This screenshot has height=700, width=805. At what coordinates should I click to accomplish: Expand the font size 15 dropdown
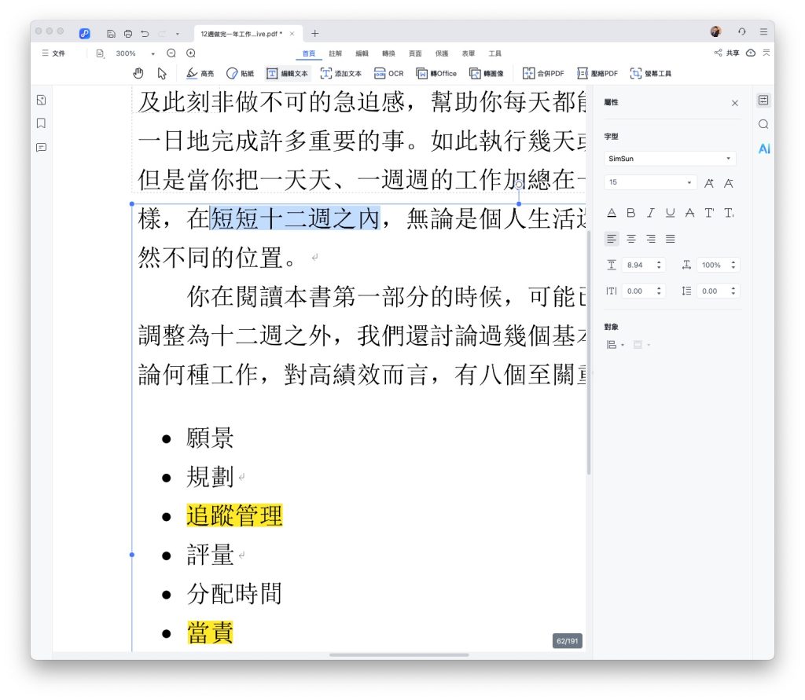(x=689, y=183)
